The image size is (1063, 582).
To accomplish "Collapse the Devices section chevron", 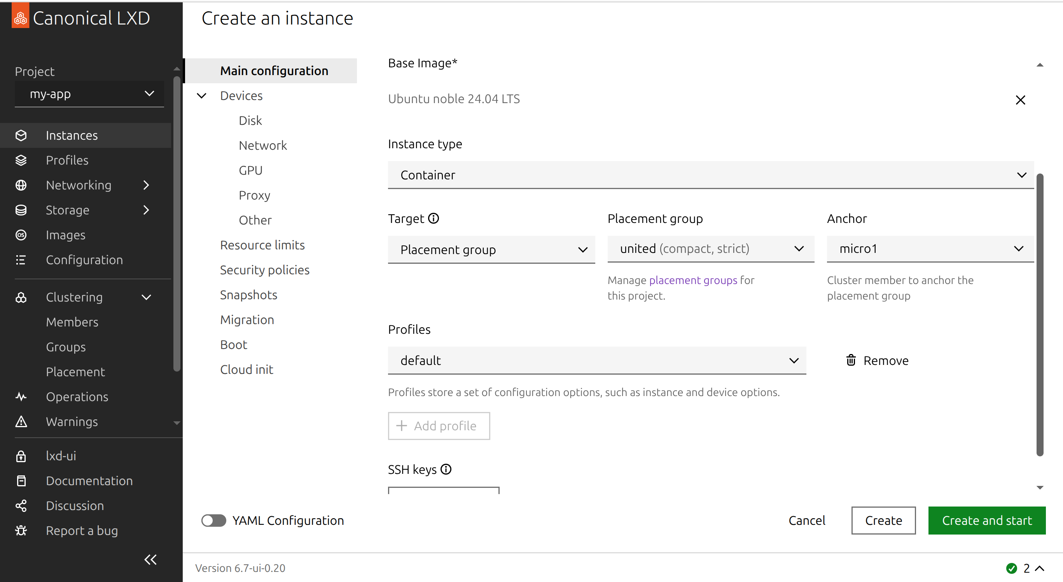I will 201,96.
